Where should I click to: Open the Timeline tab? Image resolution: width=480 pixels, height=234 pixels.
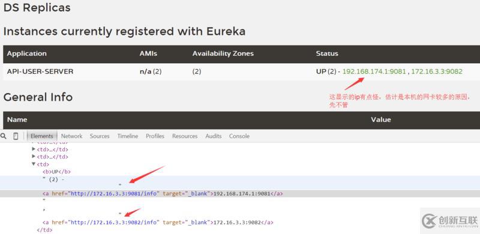(x=128, y=136)
